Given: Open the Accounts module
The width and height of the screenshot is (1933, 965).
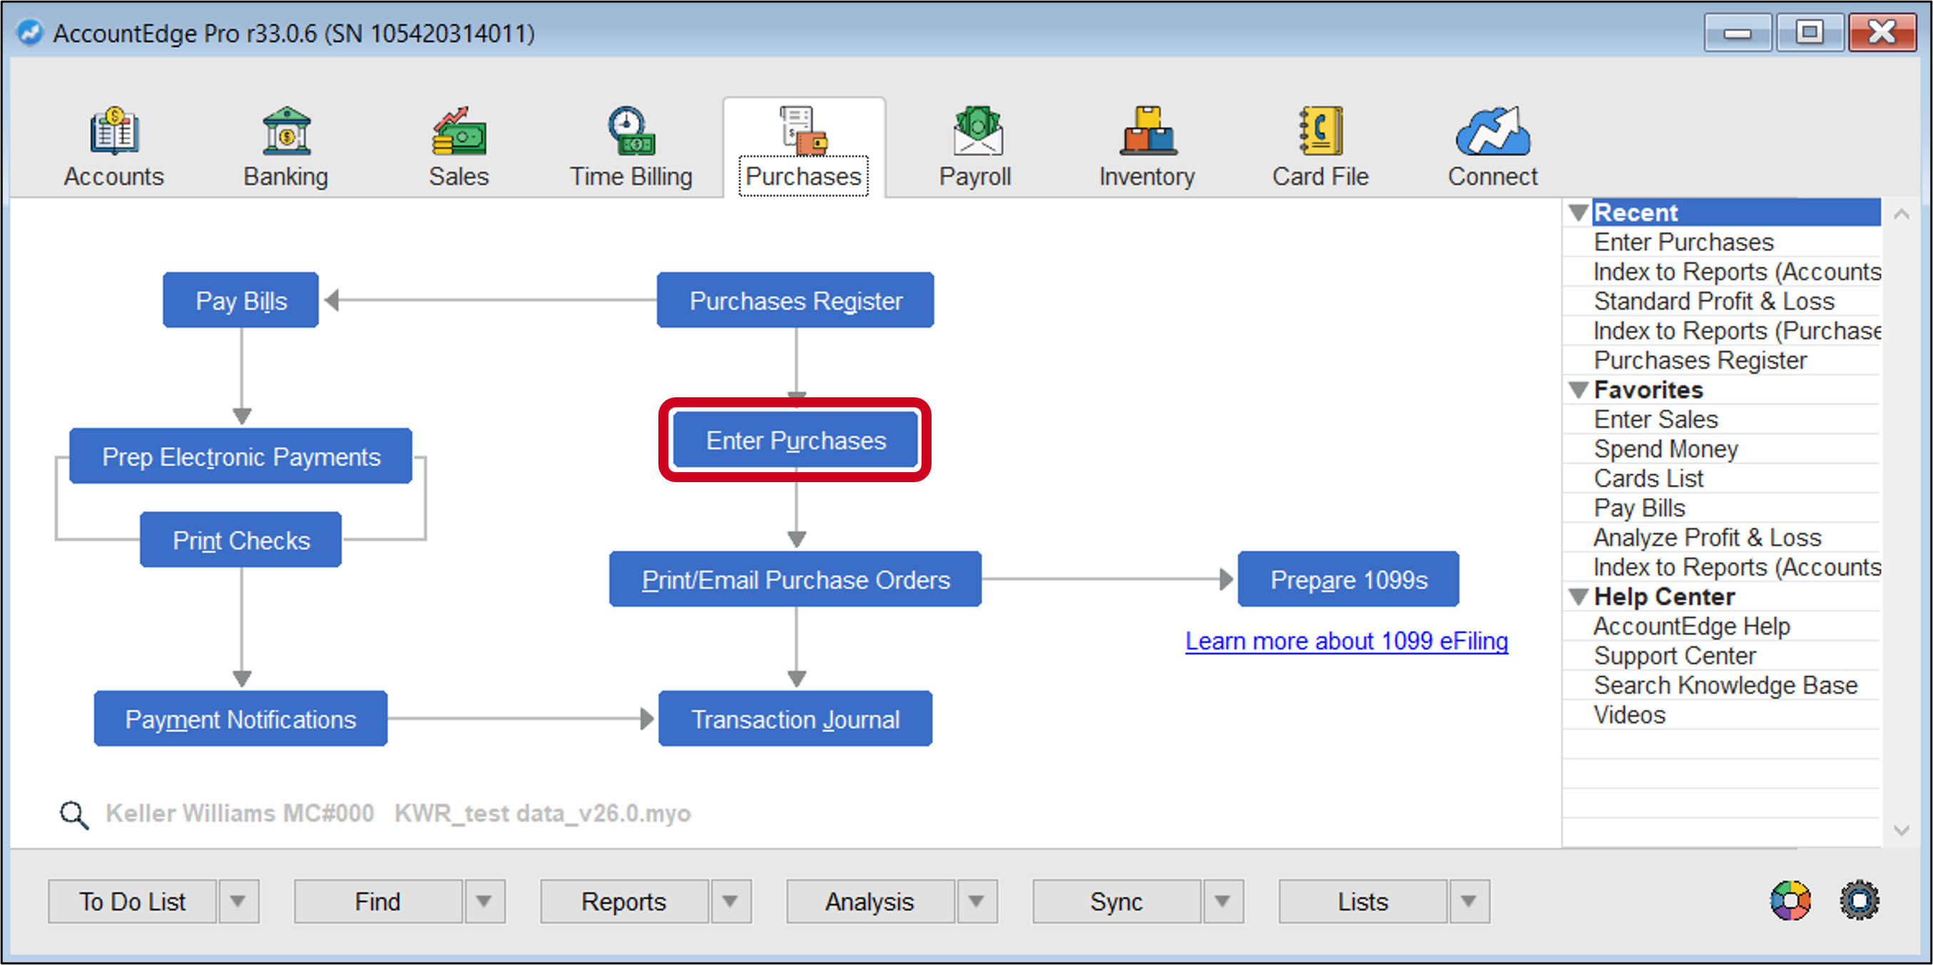Looking at the screenshot, I should tap(113, 146).
